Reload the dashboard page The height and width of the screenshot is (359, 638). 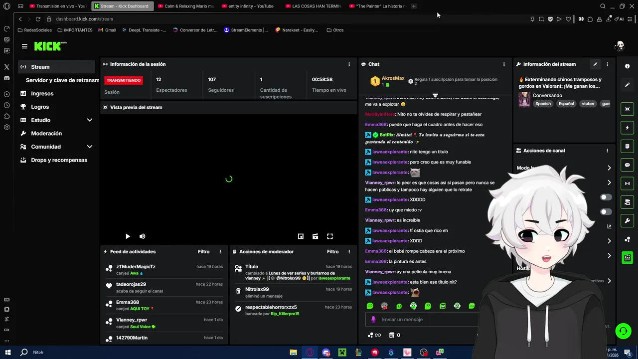pyautogui.click(x=38, y=19)
